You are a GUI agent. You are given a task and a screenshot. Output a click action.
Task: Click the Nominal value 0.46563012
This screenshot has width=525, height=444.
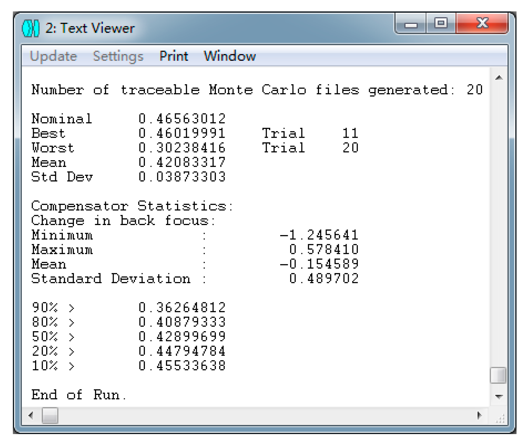(182, 119)
